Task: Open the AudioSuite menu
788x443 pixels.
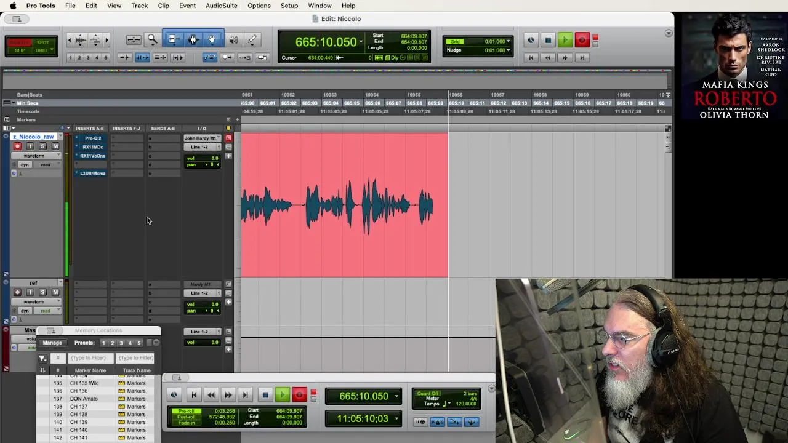Action: point(222,6)
